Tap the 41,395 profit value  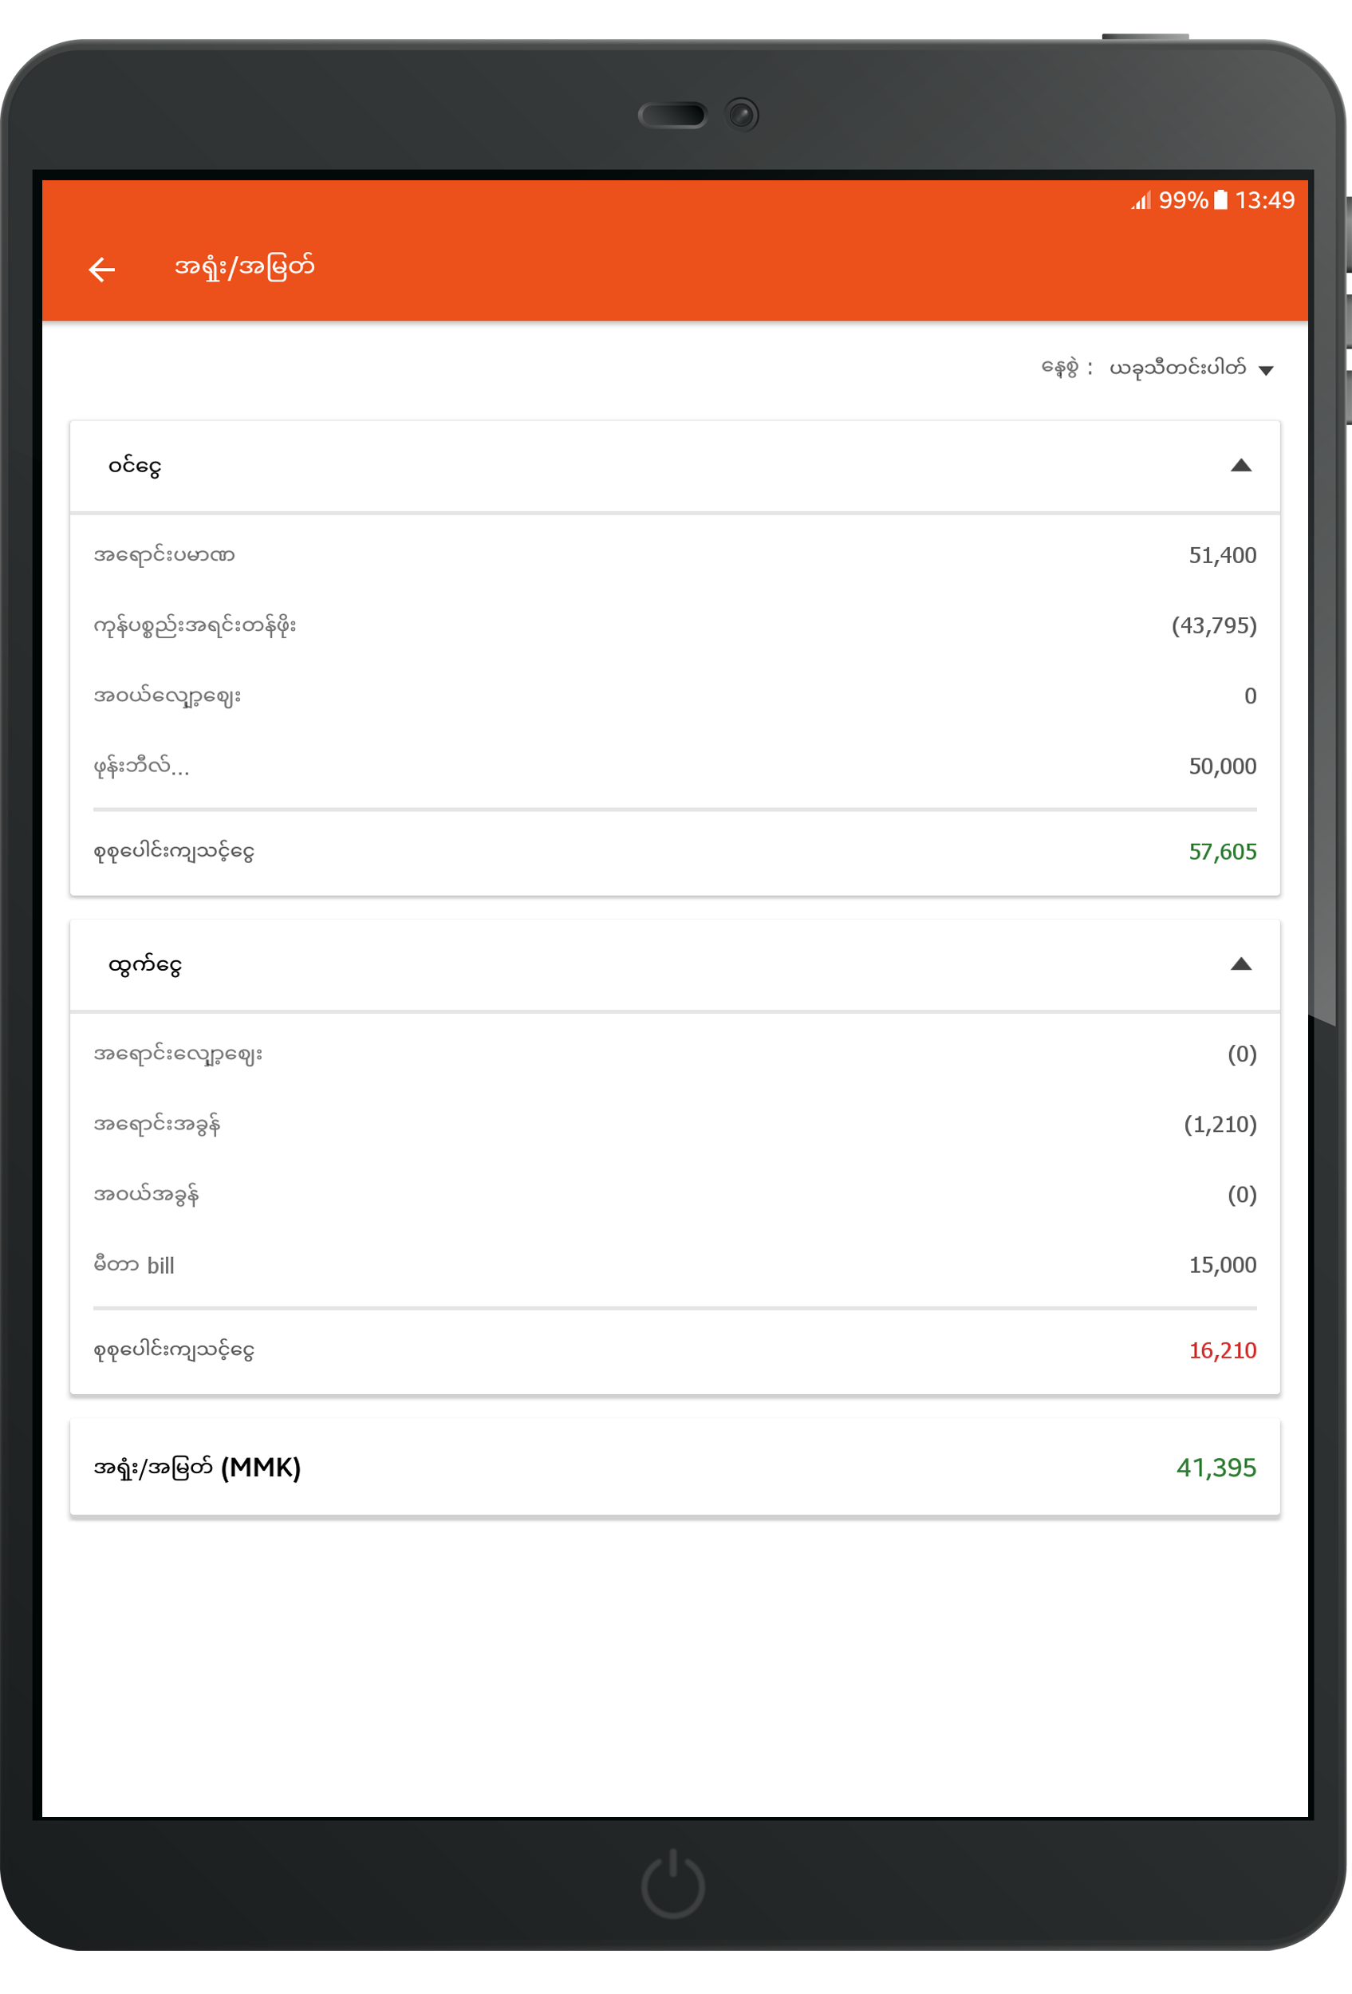tap(1216, 1468)
